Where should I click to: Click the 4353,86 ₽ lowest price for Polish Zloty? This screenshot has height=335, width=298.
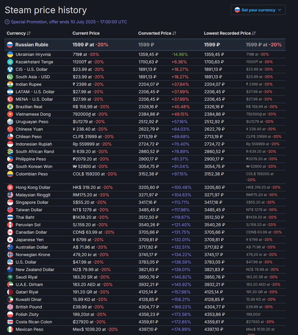tap(214, 315)
